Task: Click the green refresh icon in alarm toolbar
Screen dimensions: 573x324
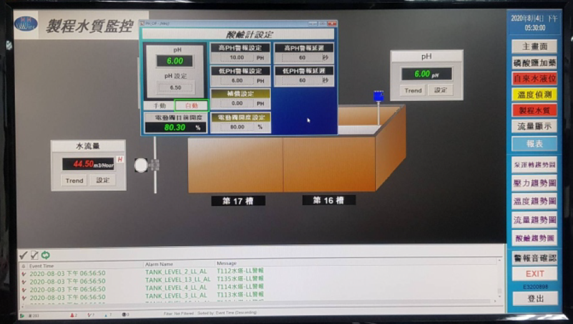Action: tap(46, 255)
